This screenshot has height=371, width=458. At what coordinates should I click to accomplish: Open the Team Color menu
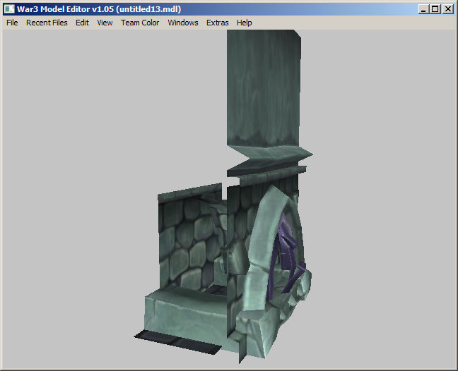pos(140,23)
